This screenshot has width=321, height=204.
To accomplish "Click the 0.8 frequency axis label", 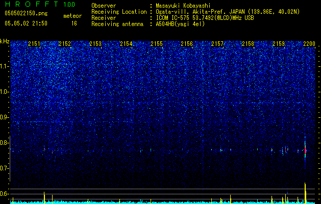I will click(5, 143).
